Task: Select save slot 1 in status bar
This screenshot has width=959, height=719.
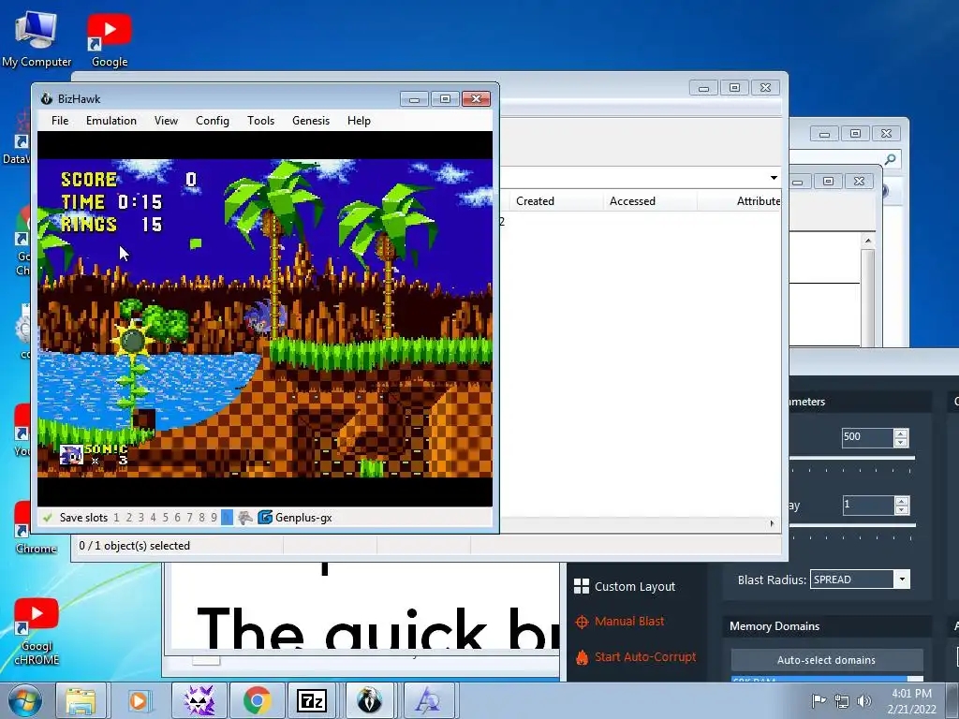Action: [116, 517]
